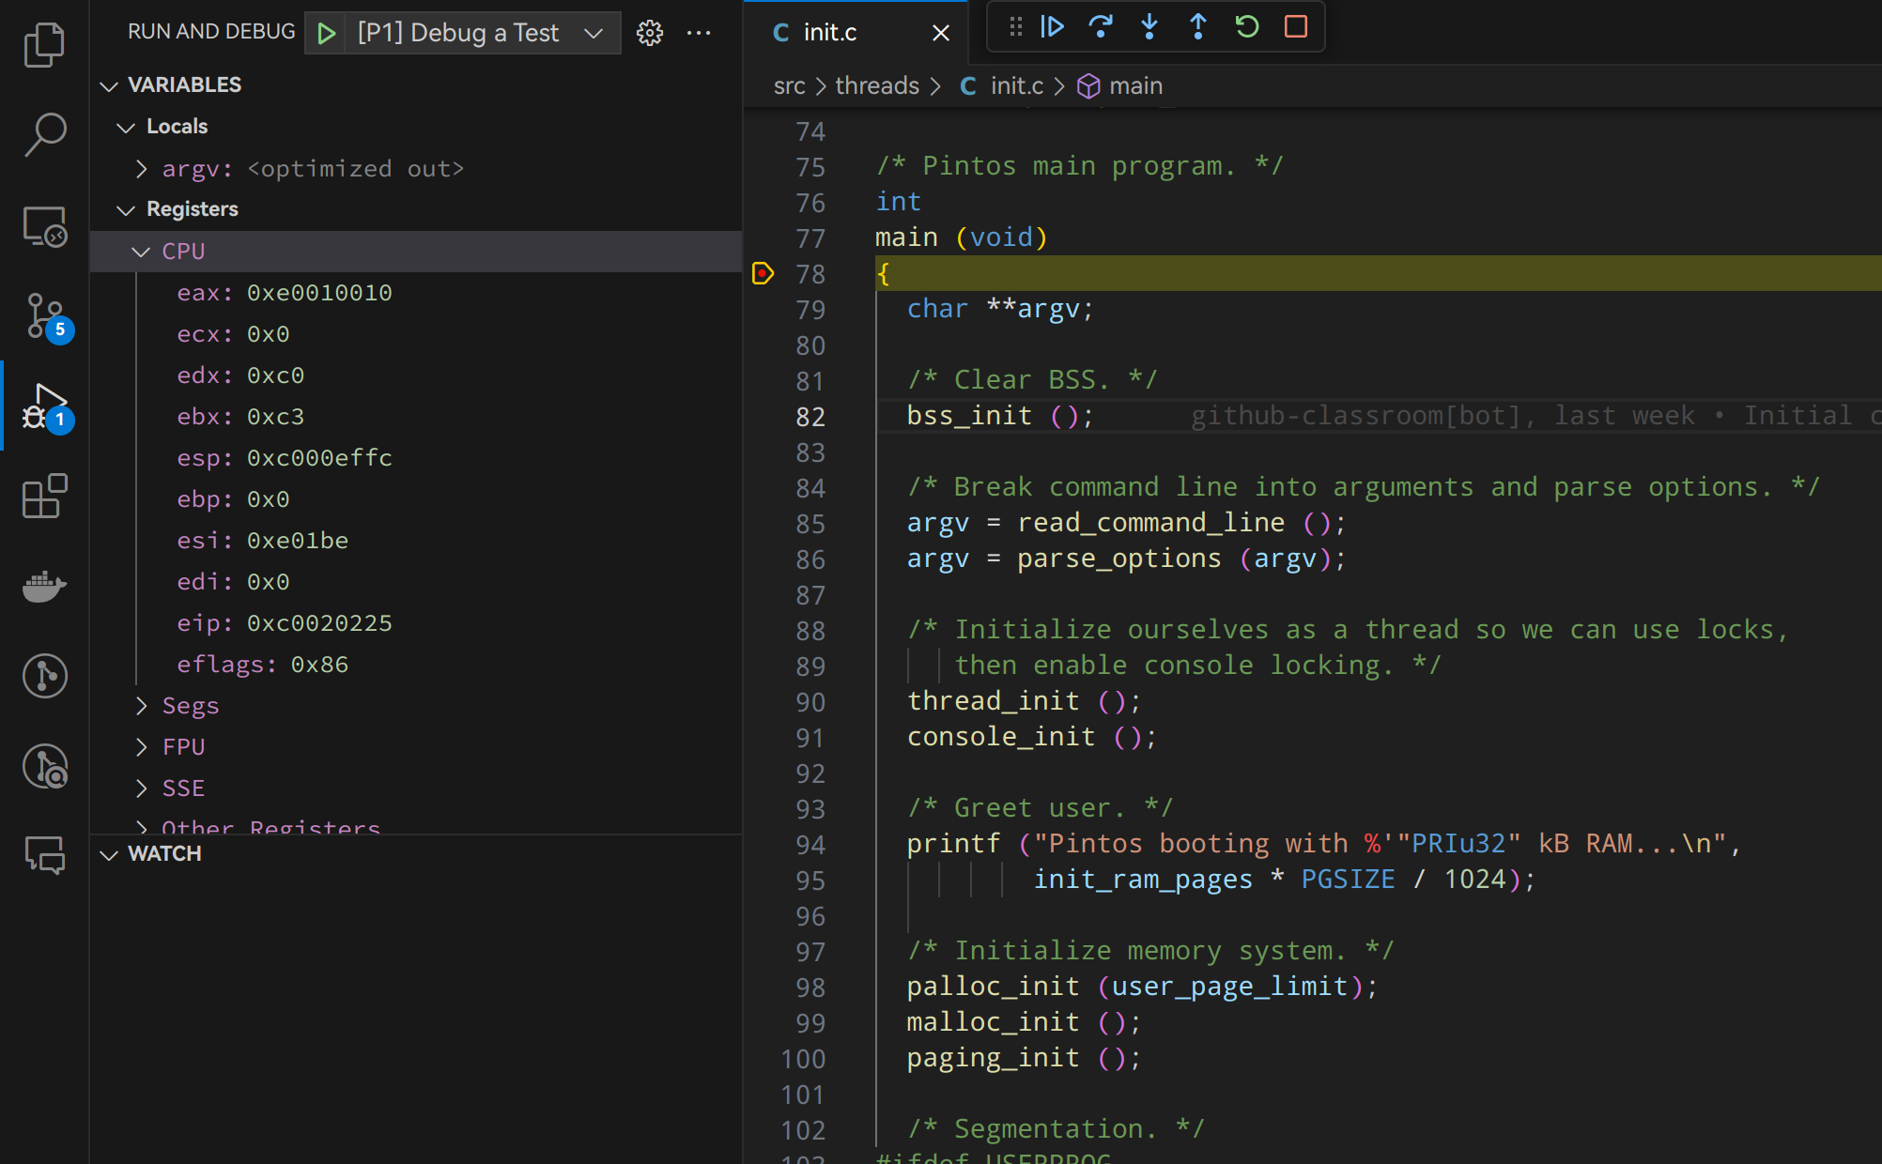Select the eflags register row

point(416,664)
